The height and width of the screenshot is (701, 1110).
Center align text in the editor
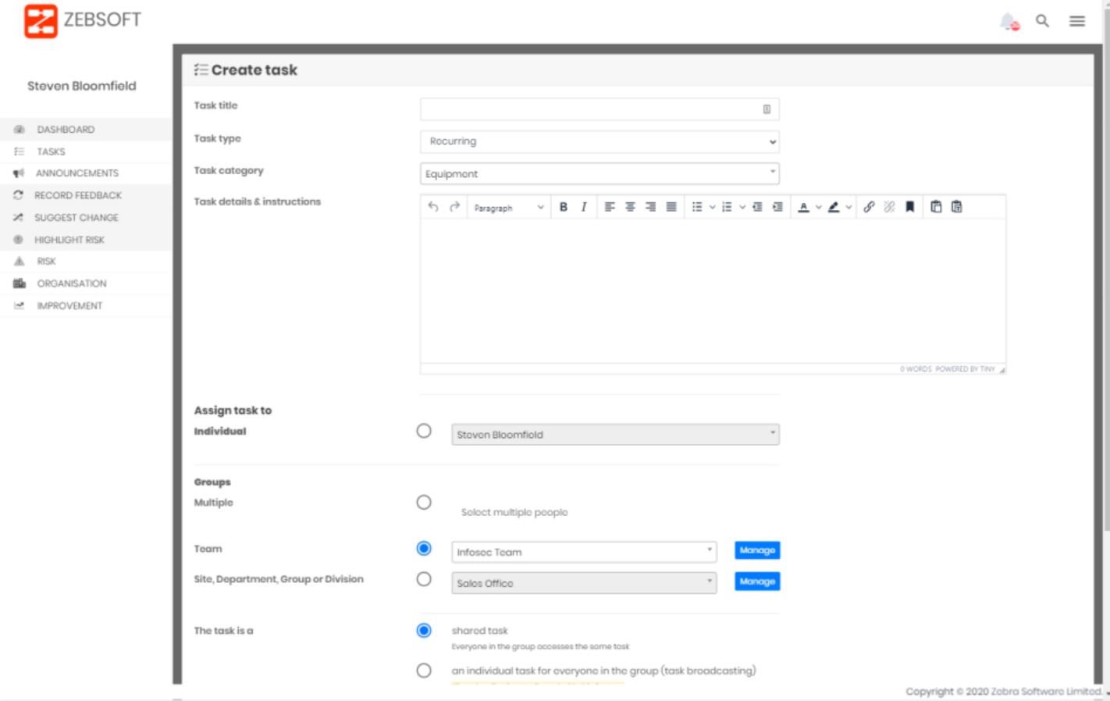click(x=630, y=207)
